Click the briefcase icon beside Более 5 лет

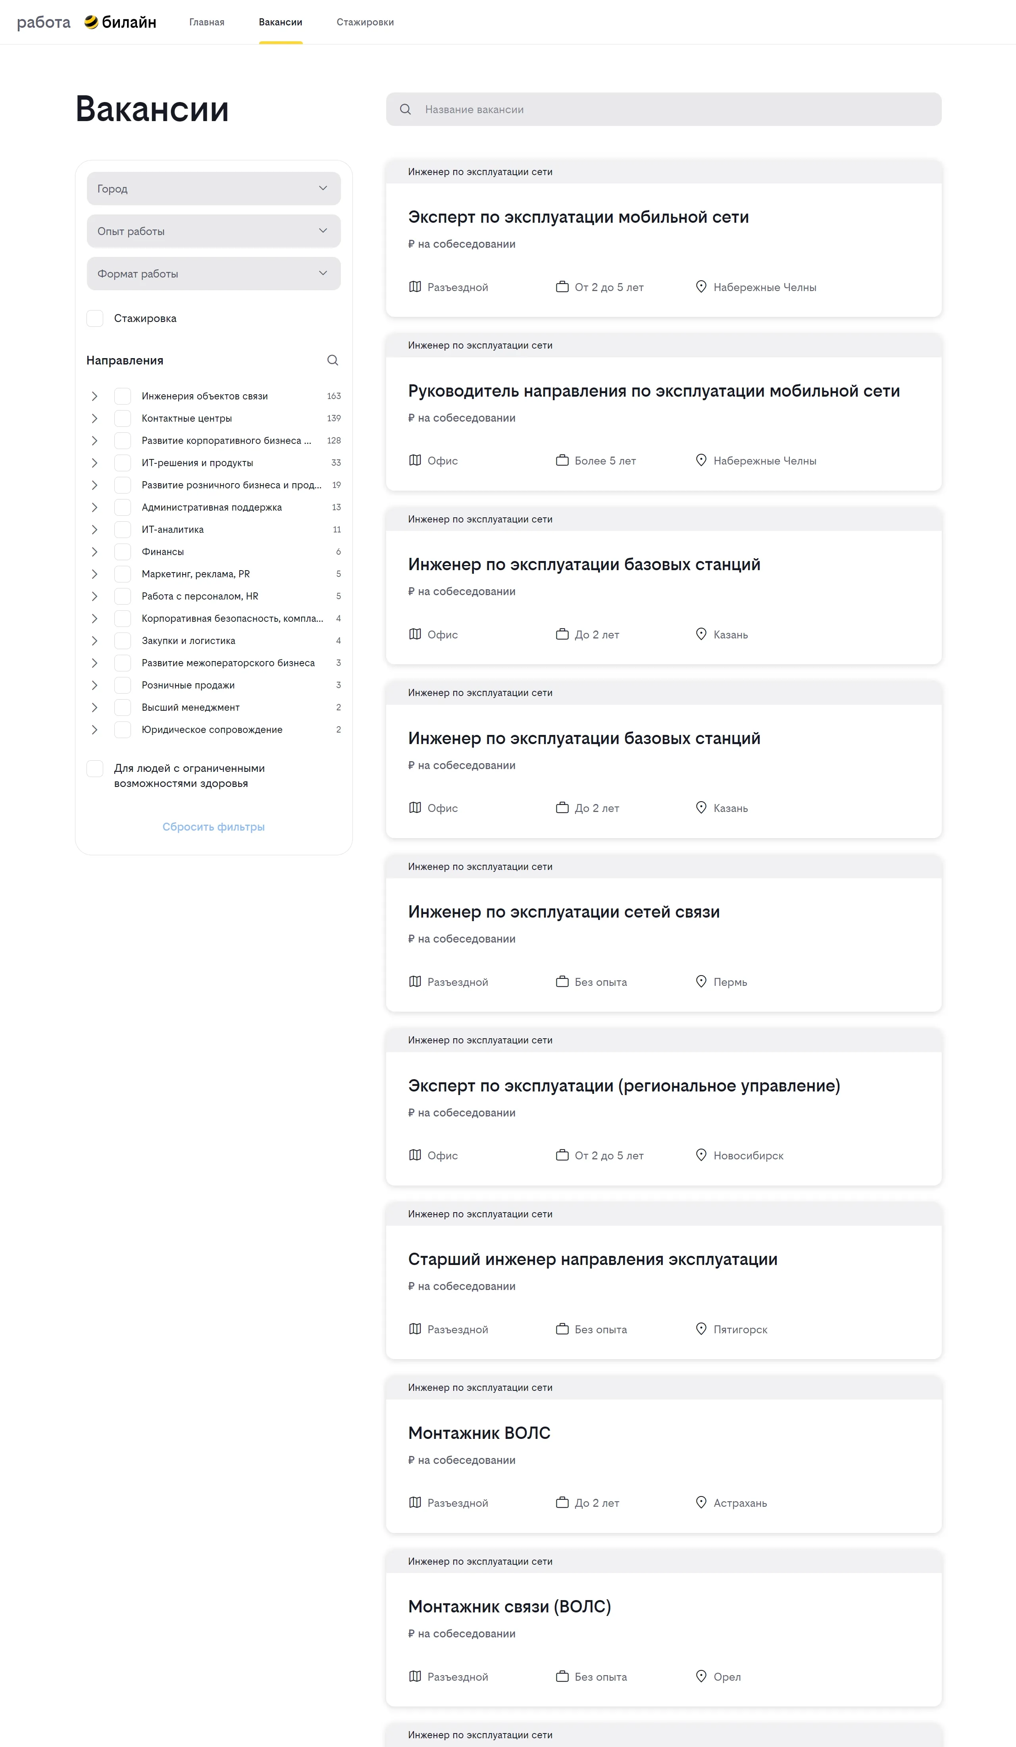coord(562,460)
